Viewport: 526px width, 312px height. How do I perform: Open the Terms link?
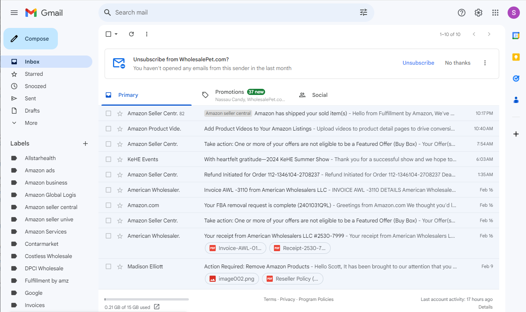coord(270,299)
